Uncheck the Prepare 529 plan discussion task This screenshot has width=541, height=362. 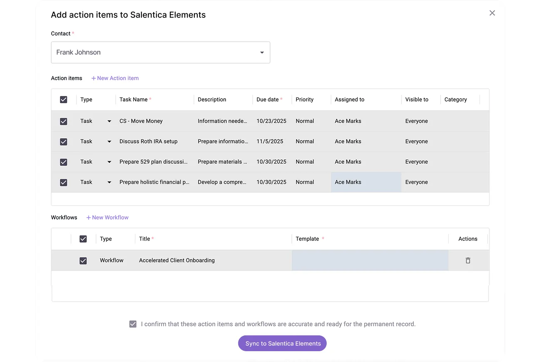point(64,162)
